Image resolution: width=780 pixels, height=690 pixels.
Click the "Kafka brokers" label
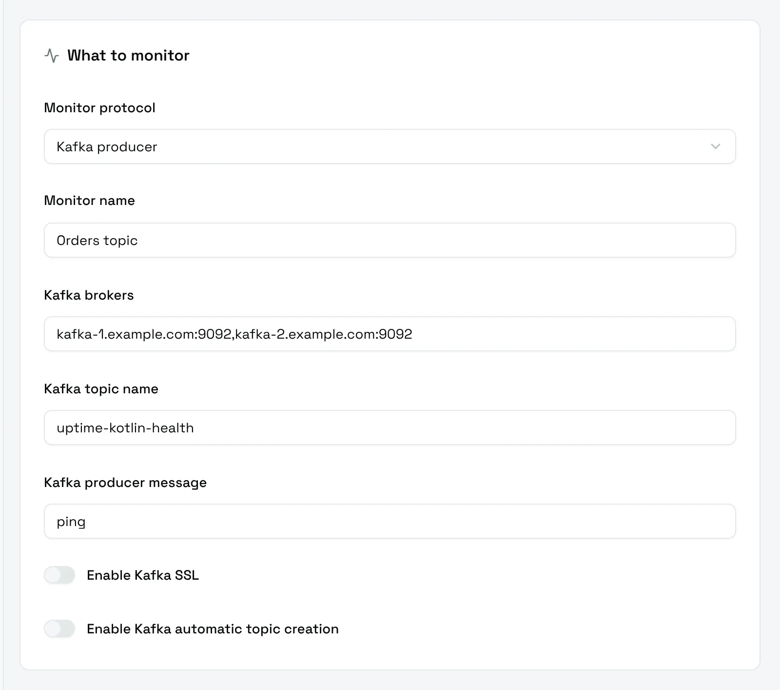coord(89,295)
